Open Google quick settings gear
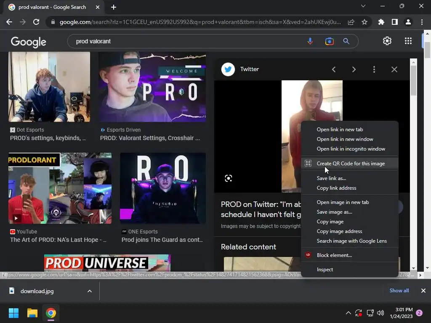 (x=387, y=41)
